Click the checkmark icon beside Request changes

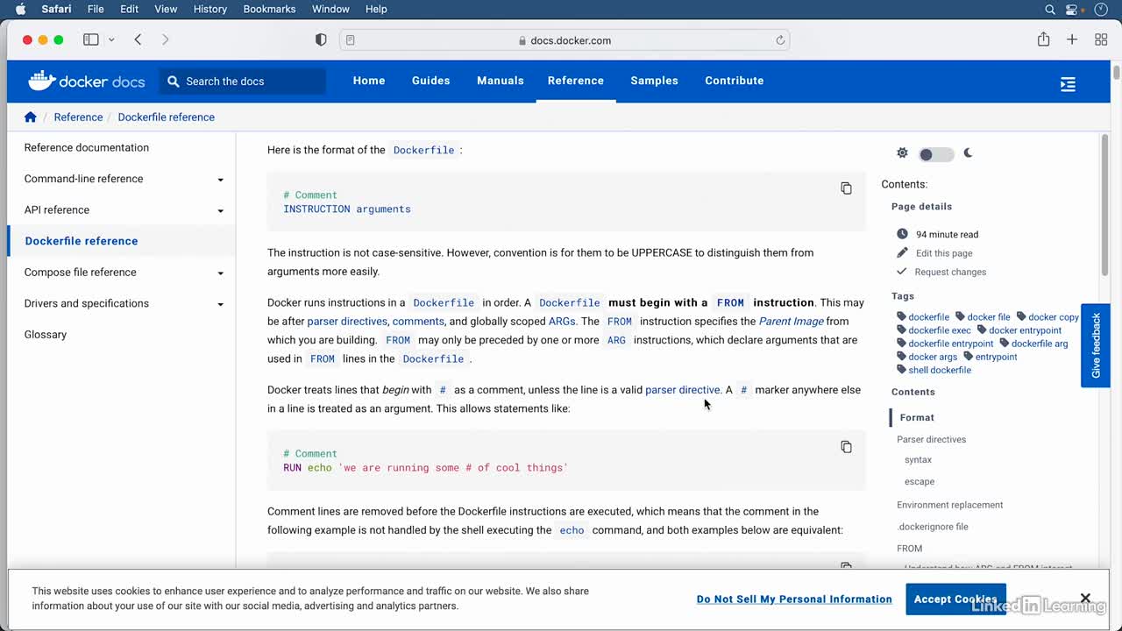coord(902,271)
